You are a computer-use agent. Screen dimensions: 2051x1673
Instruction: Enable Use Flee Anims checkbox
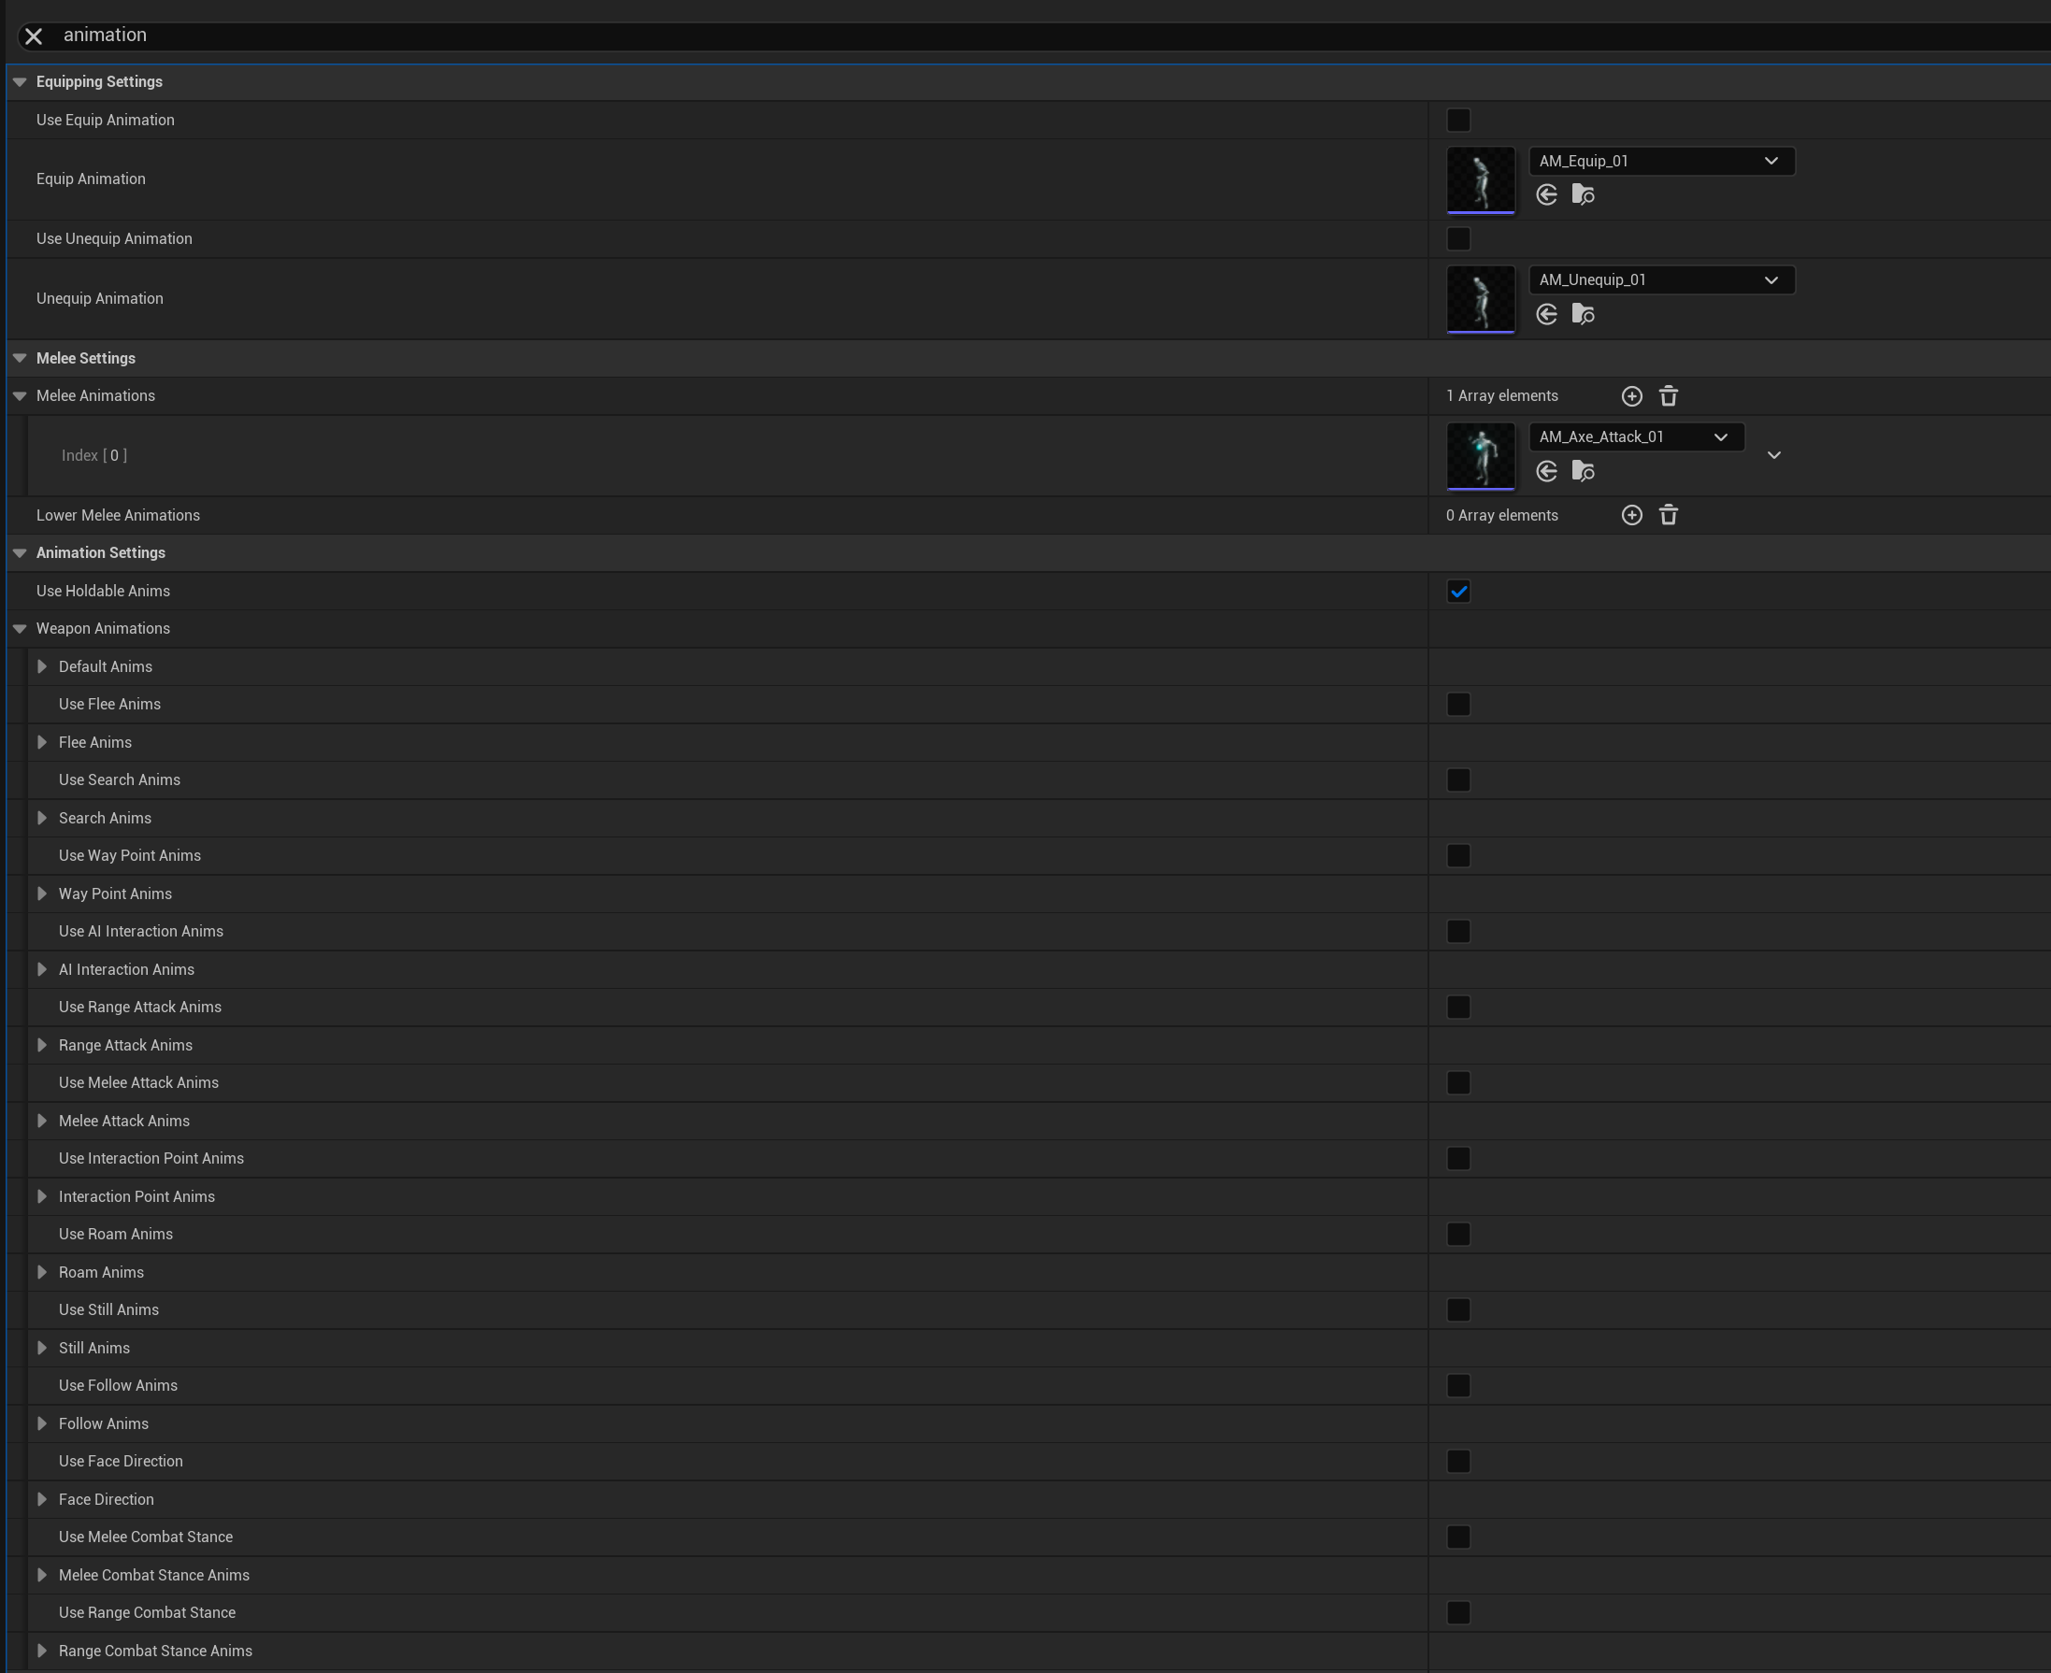(1458, 705)
